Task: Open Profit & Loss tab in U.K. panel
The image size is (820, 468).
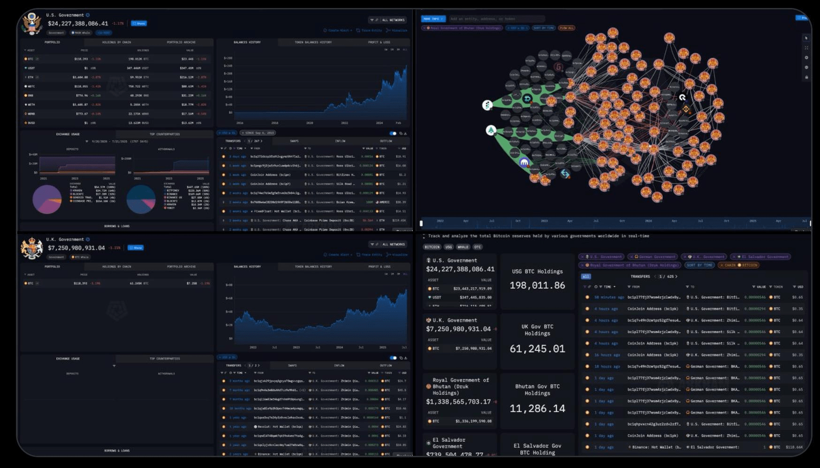Action: point(379,266)
